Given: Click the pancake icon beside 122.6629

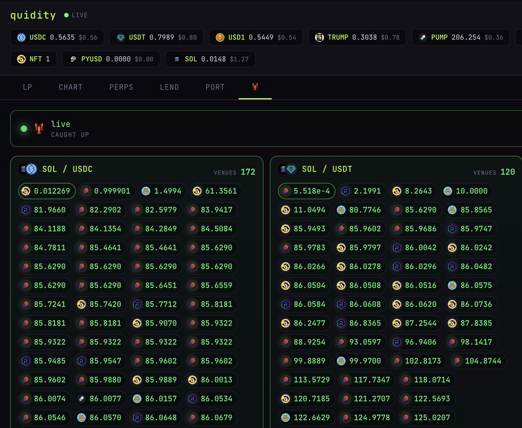Looking at the screenshot, I should click(x=285, y=417).
